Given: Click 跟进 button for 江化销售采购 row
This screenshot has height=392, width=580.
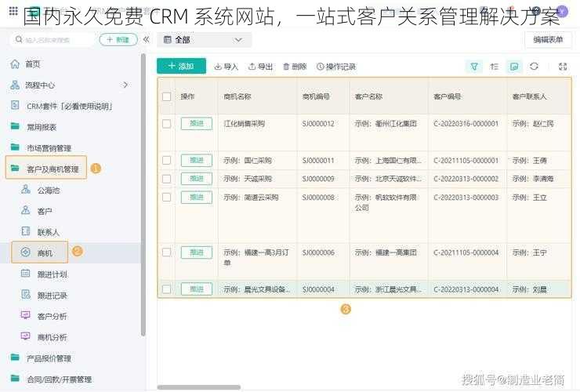Looking at the screenshot, I should pyautogui.click(x=197, y=124).
